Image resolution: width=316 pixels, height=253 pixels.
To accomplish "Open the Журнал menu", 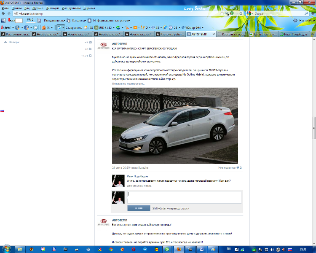I will pyautogui.click(x=37, y=8).
